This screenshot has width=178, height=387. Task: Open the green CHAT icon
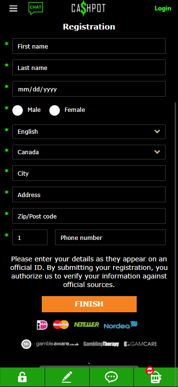coord(36,8)
